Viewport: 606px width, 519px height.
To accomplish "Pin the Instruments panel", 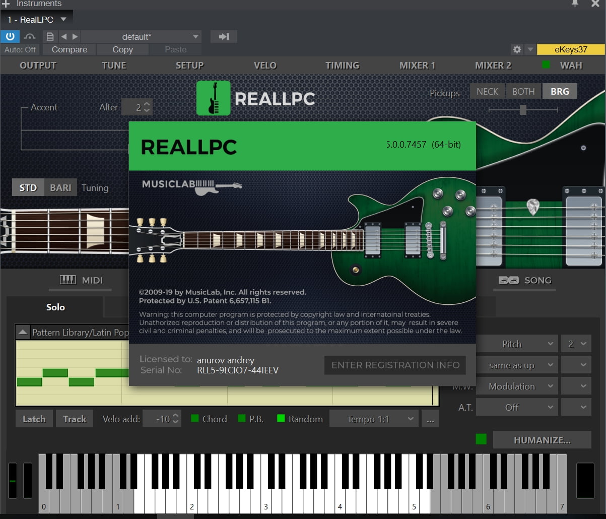I will (575, 4).
